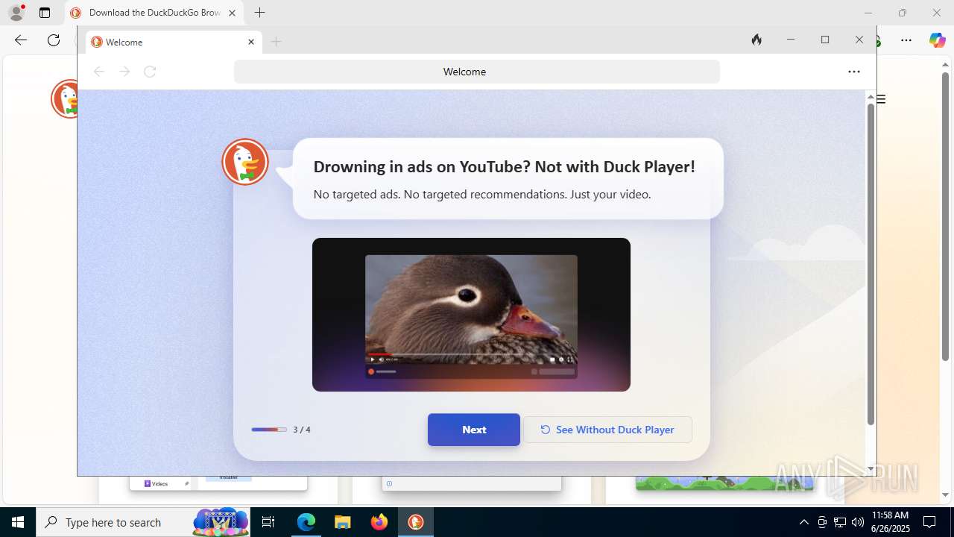Refresh the Edge page

[x=54, y=40]
